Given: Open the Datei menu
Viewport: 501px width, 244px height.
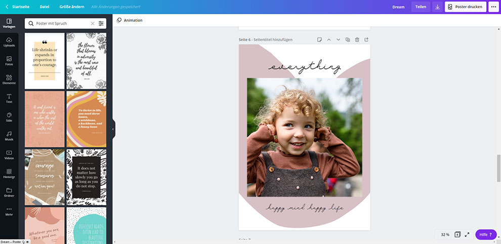Looking at the screenshot, I should pos(45,7).
